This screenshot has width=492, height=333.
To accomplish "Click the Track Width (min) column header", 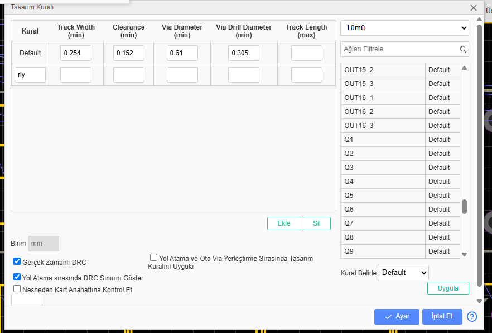I will coord(76,31).
